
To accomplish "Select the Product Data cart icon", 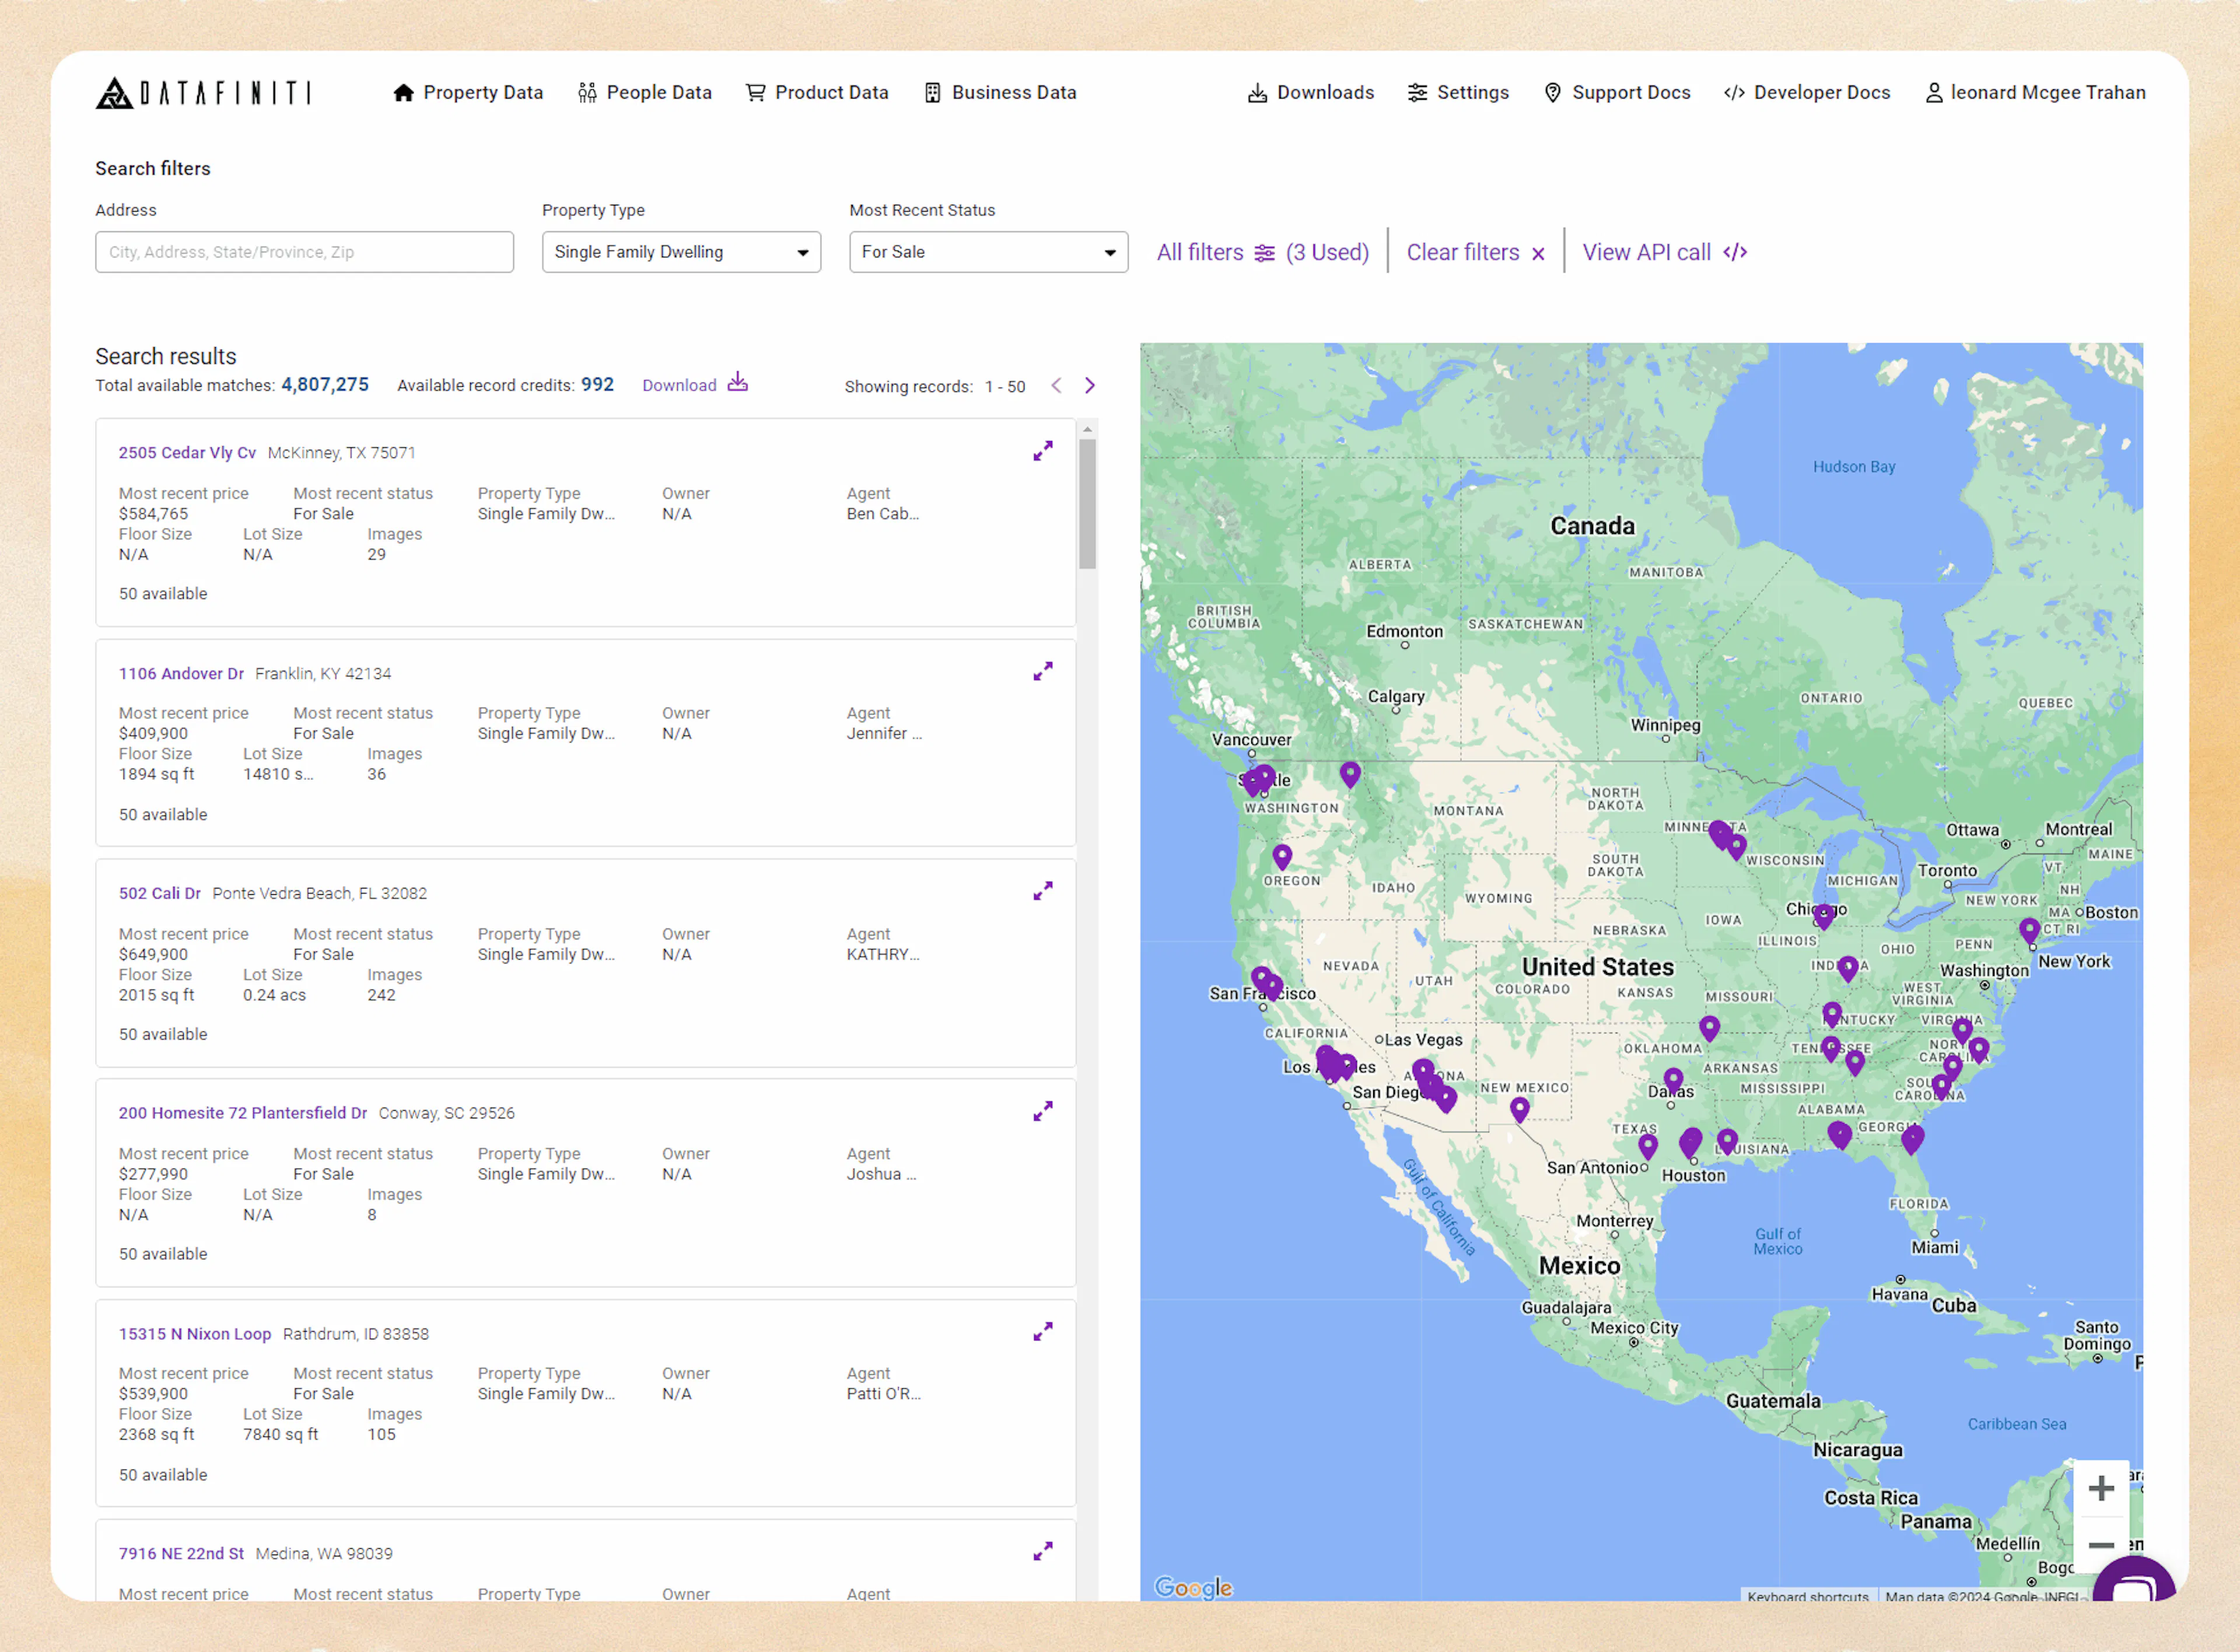I will click(757, 92).
